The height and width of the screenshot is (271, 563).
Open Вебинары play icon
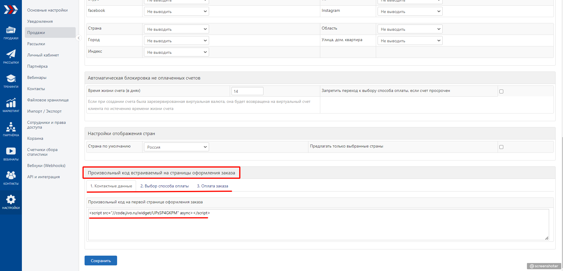click(x=11, y=154)
